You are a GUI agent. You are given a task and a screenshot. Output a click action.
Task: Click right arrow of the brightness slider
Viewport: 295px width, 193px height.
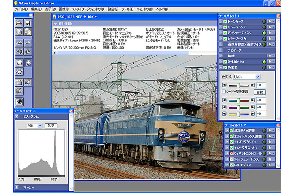click(x=252, y=85)
